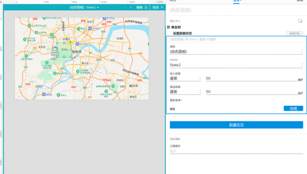Select the green hotspot over 西湖区 on the map
This screenshot has height=174, width=307.
[x=64, y=50]
